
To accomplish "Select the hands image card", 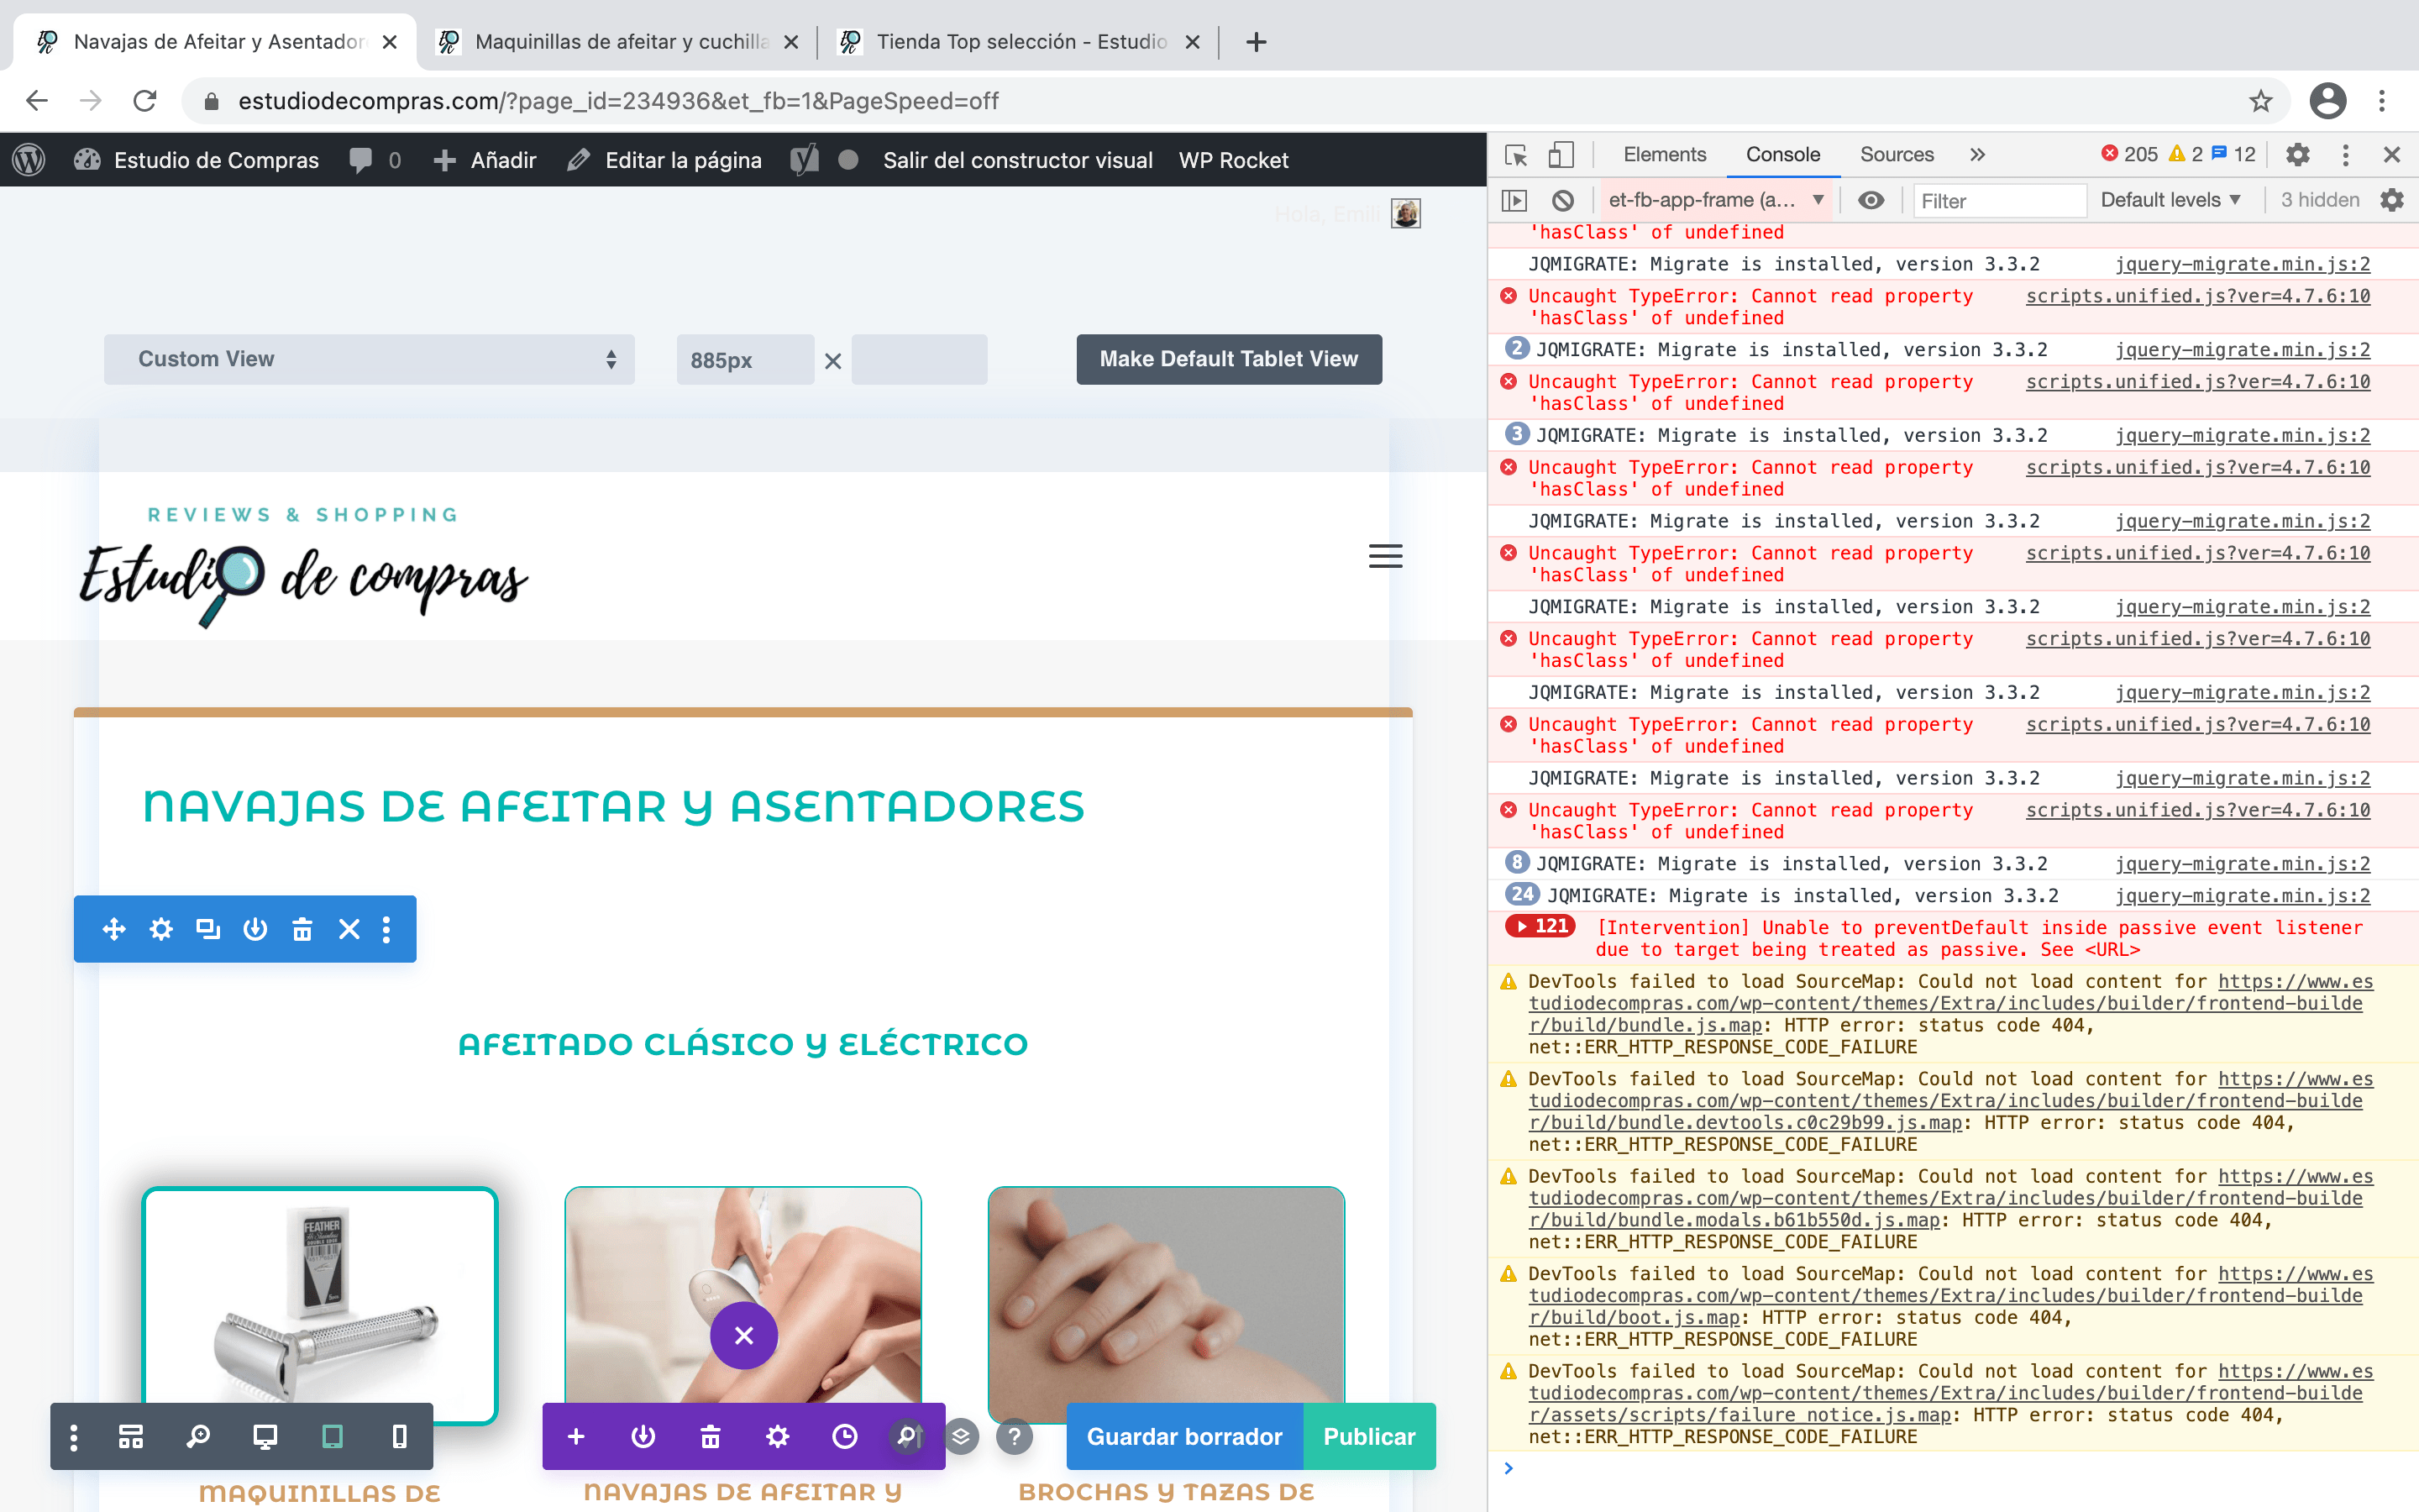I will [1166, 1304].
